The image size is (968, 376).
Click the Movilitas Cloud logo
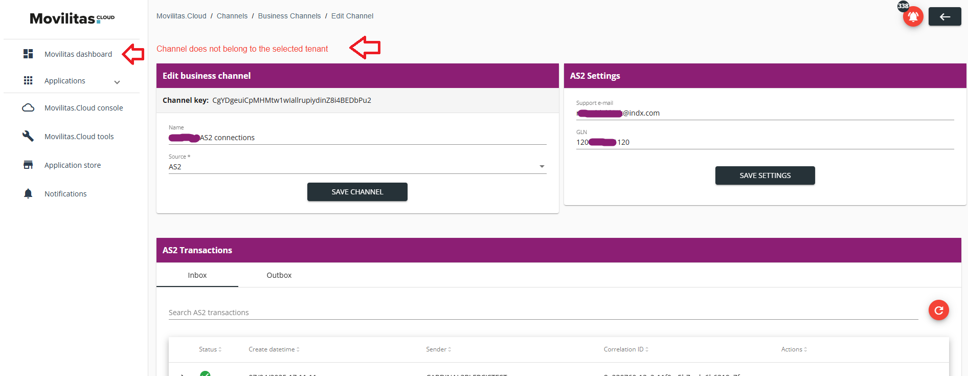point(72,18)
